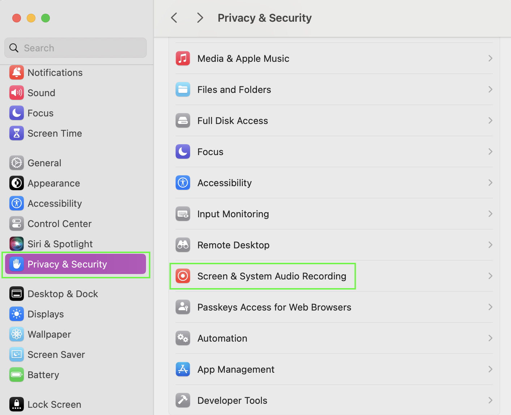Click the Automation gears icon
The image size is (511, 415).
tap(183, 338)
